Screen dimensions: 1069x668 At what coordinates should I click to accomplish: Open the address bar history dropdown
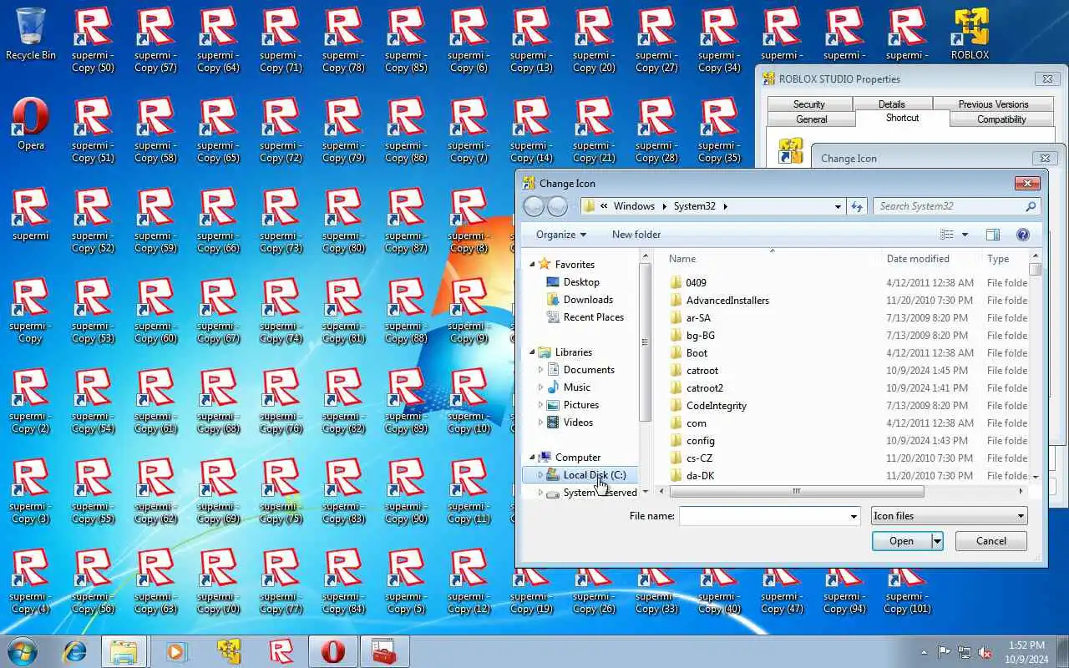tap(838, 206)
